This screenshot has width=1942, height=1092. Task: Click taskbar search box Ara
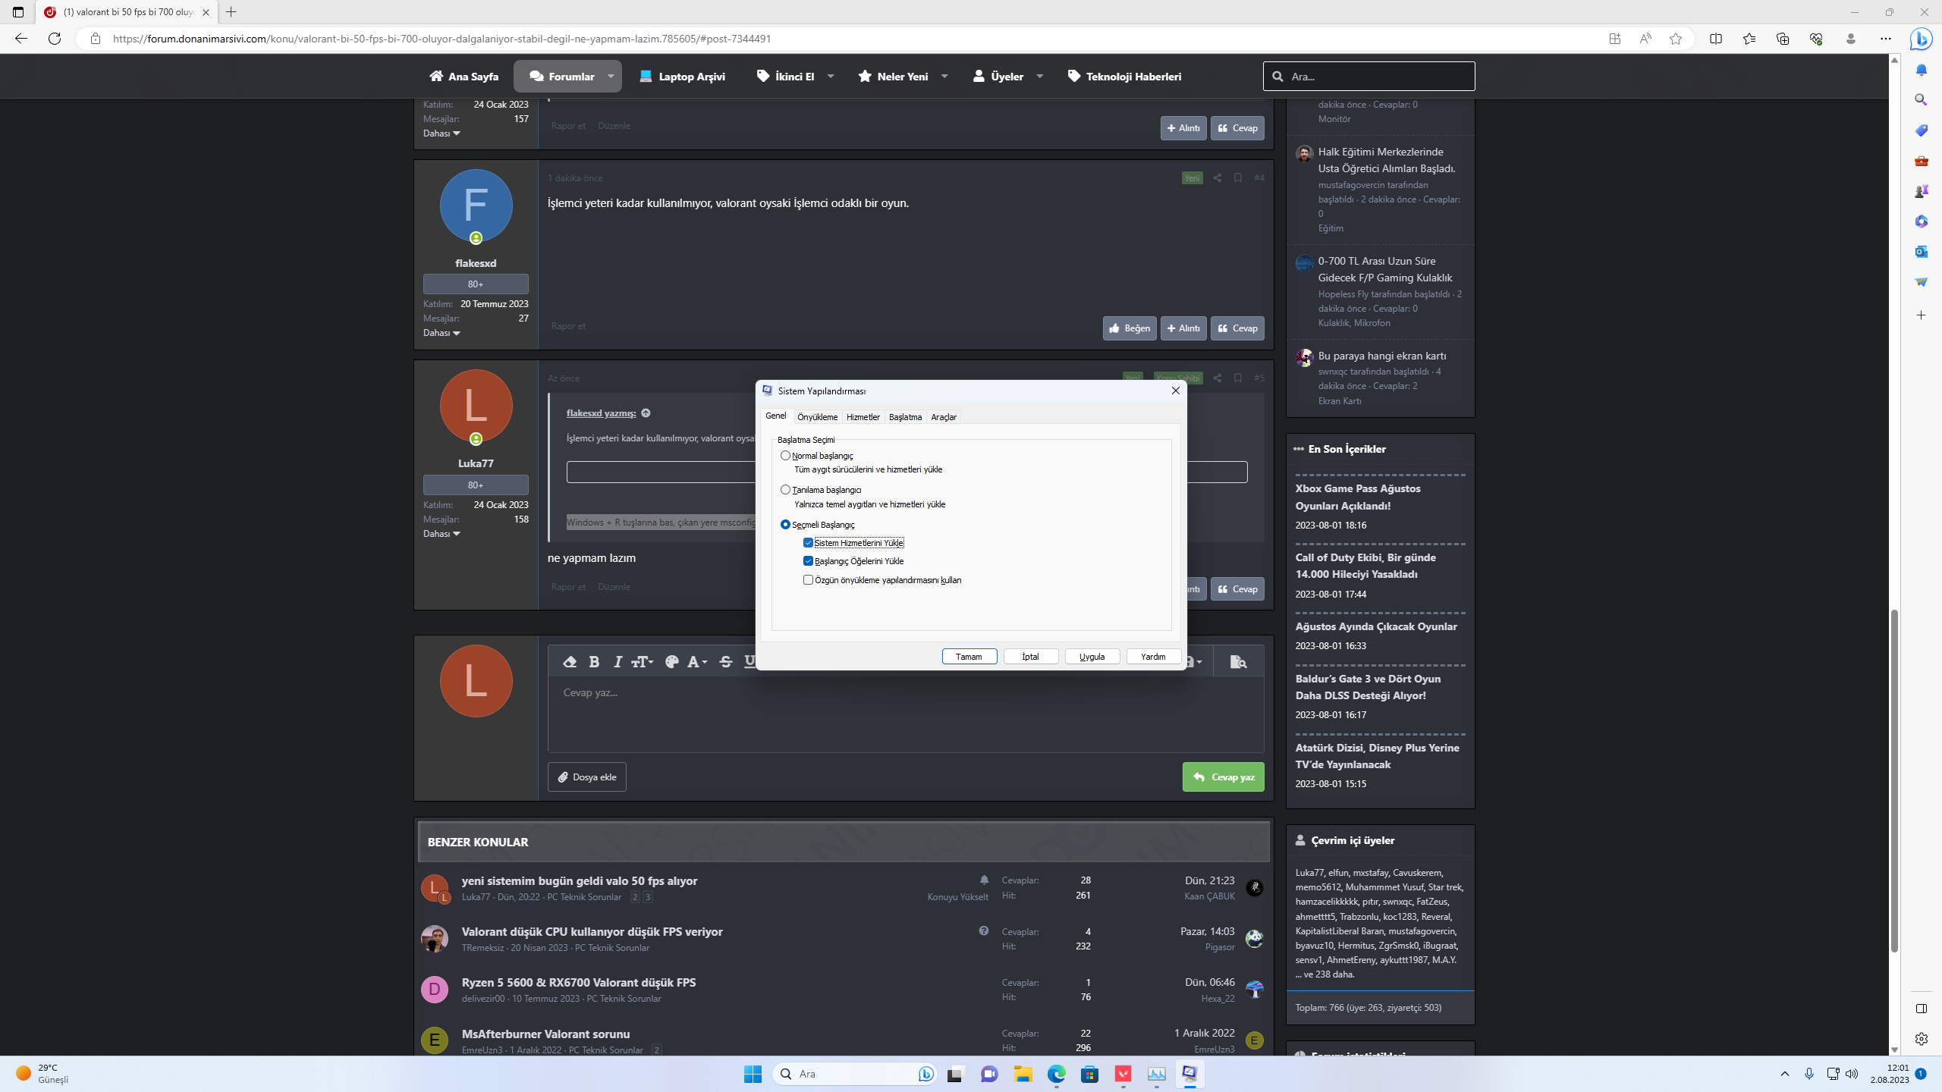[x=854, y=1074]
